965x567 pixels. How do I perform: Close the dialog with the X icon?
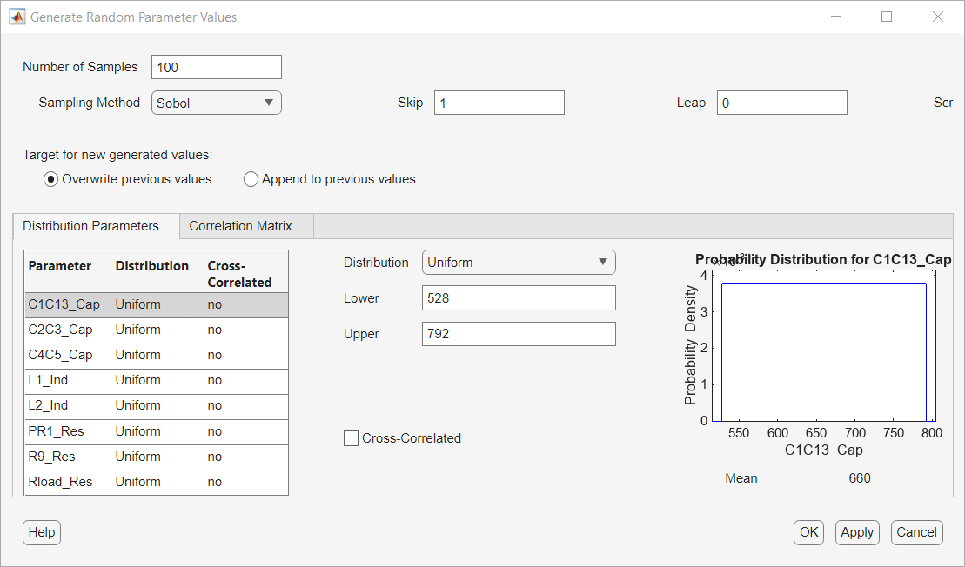click(x=937, y=17)
